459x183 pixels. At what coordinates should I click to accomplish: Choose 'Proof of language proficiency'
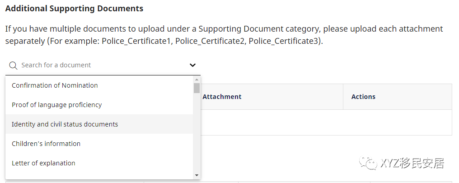(x=57, y=105)
